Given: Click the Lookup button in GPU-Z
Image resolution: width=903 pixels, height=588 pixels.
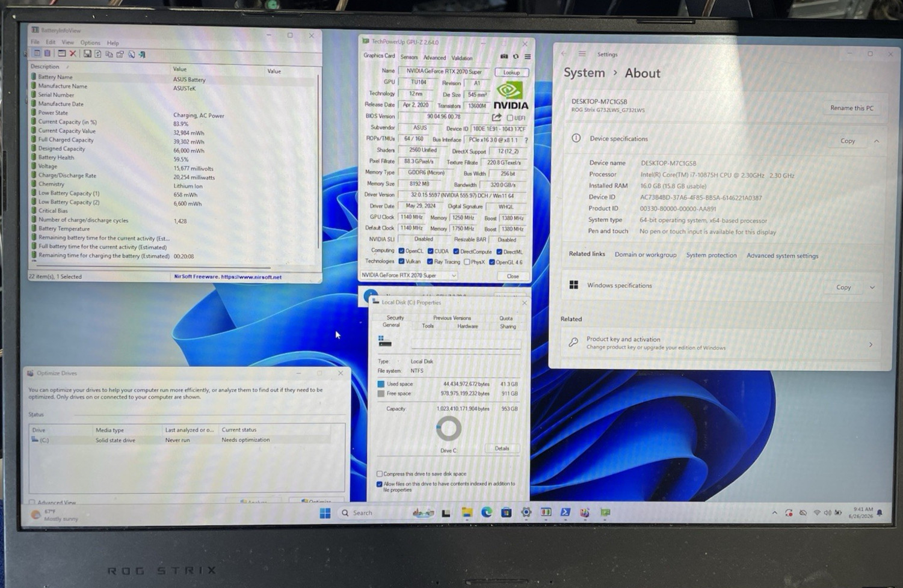Looking at the screenshot, I should coord(511,72).
